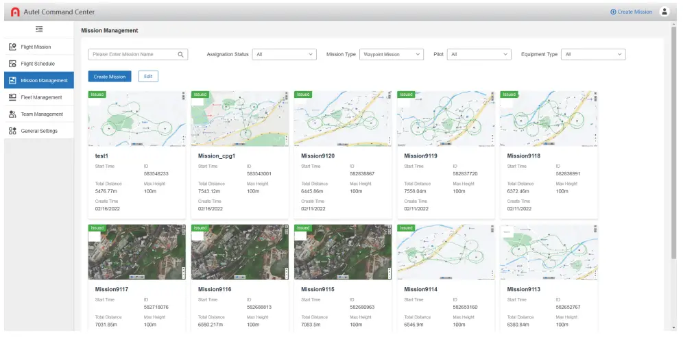
Task: Expand the Pilot filter dropdown
Action: tap(479, 54)
